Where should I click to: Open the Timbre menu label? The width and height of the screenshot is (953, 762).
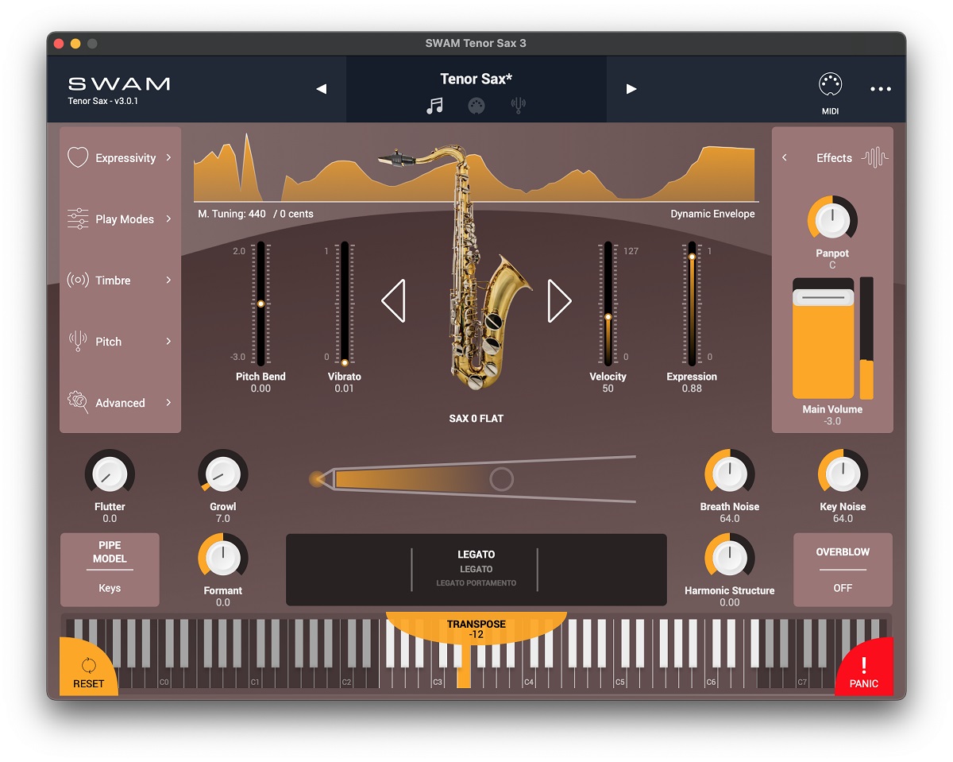pyautogui.click(x=113, y=280)
